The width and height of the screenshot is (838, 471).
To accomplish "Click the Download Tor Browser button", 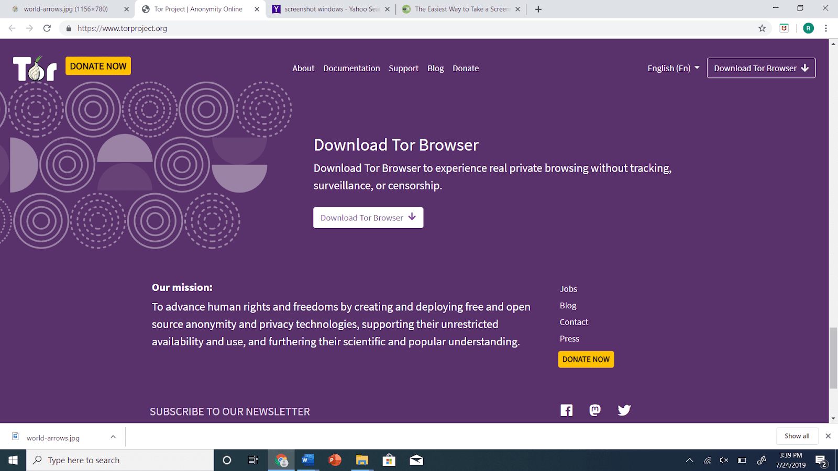I will (368, 217).
